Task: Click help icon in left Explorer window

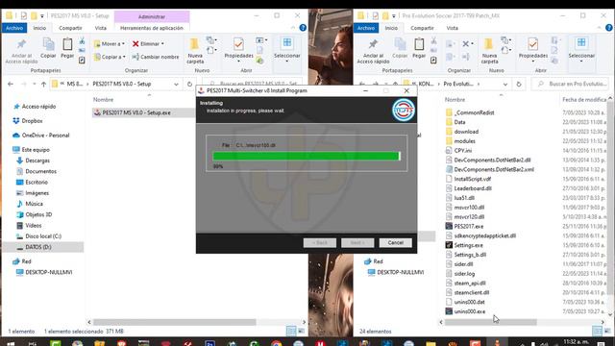Action: 303,28
